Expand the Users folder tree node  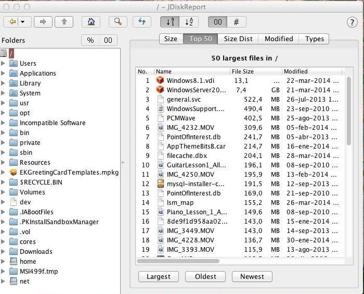coord(4,64)
